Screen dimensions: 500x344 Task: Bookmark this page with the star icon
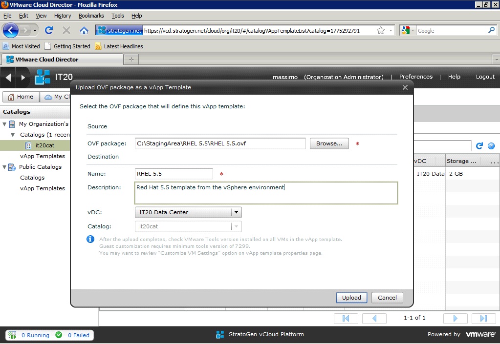tap(380, 31)
